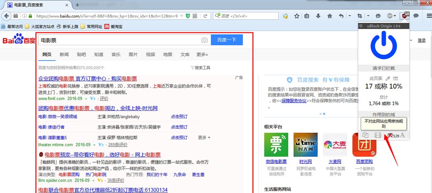Open 火狐官方站点 bookmark folder
This screenshot has width=432, height=193.
40,26
